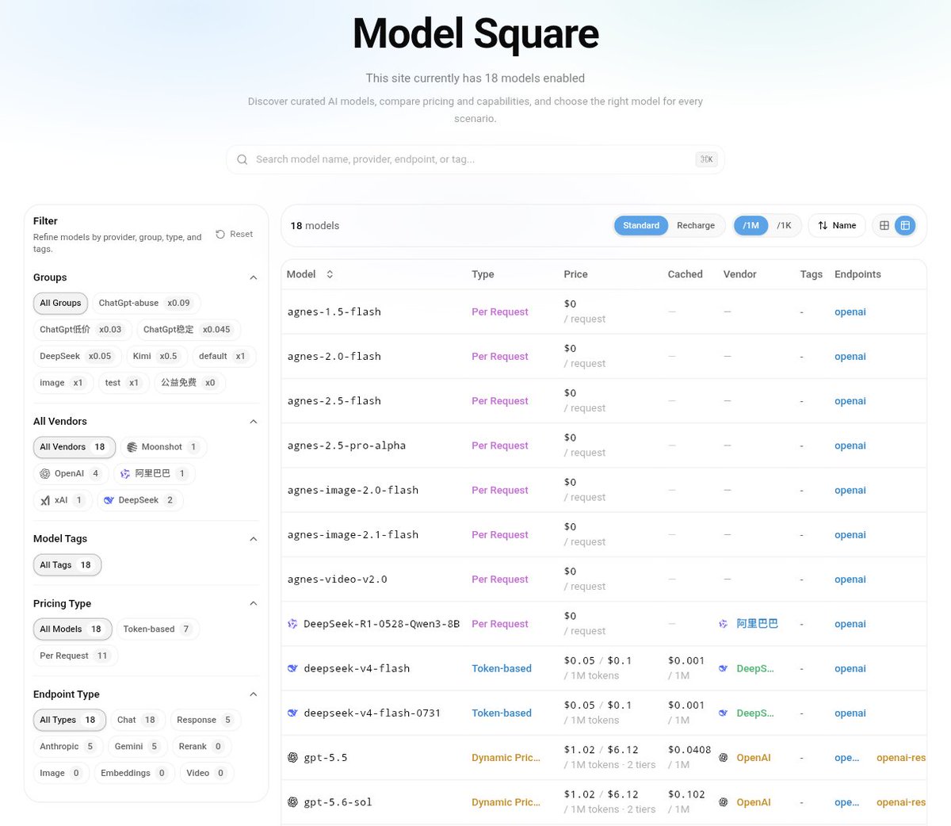
Task: Select All Groups filter chip
Action: point(60,303)
